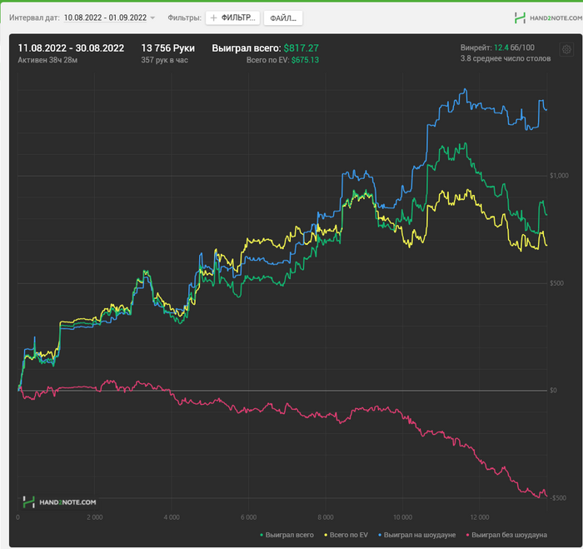Screen dimensions: 583x549
Task: Click the yellow dot of Всего по EV legend
Action: [325, 534]
